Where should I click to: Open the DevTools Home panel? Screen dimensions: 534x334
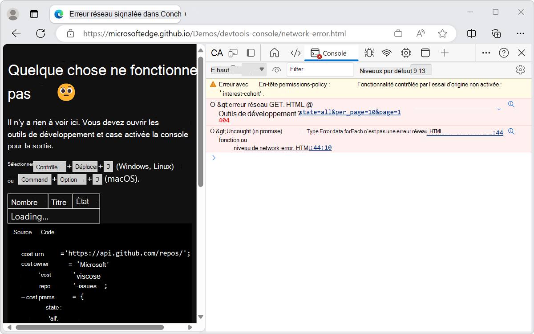coord(274,53)
